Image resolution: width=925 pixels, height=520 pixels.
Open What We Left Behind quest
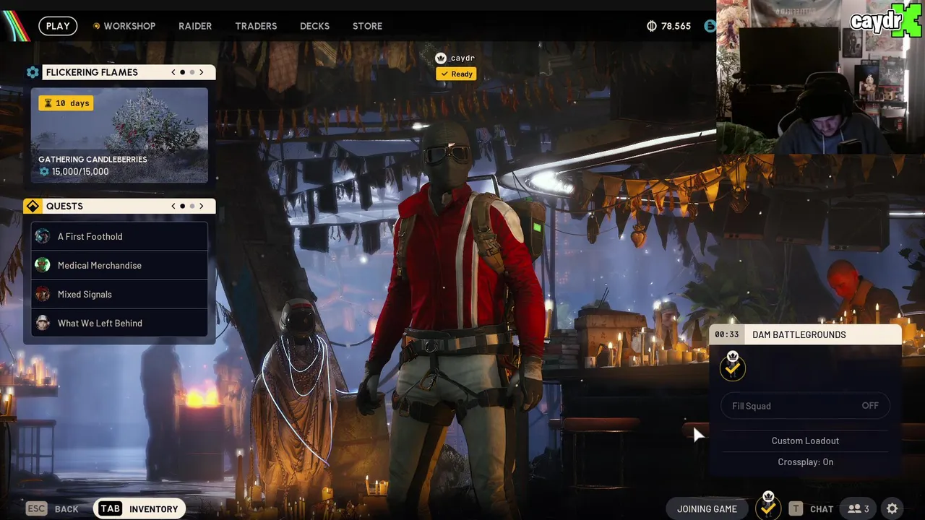119,323
